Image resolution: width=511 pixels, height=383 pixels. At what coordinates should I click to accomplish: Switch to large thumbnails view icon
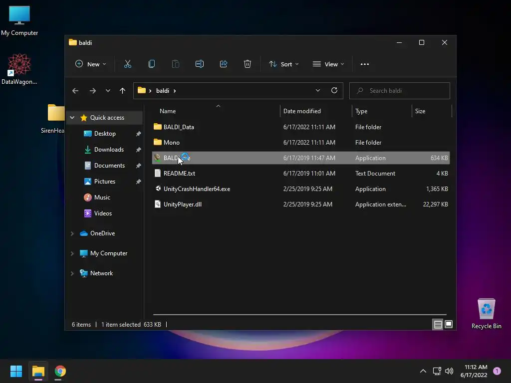[x=449, y=324]
